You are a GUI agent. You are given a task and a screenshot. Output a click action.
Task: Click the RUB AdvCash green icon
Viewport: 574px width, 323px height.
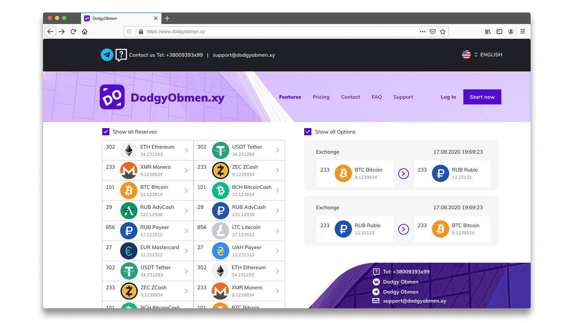[129, 211]
